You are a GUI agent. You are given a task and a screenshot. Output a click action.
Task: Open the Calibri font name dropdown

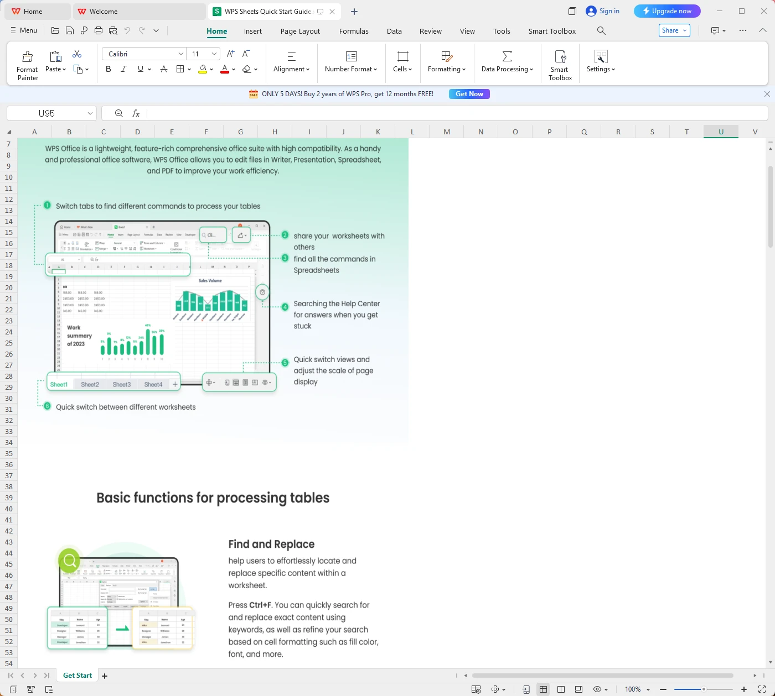181,54
